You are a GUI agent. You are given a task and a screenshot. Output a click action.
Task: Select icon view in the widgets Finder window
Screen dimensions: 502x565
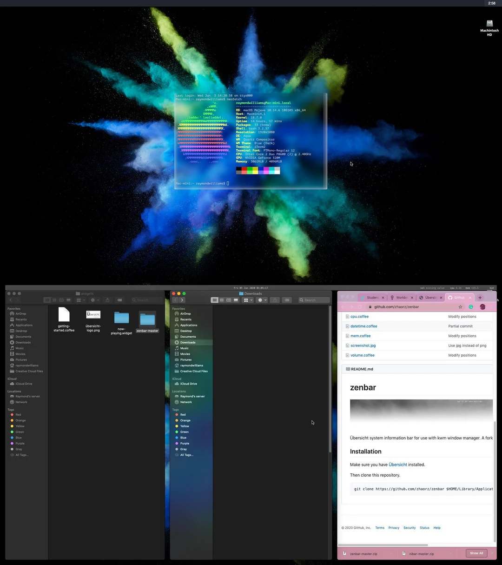(x=47, y=300)
